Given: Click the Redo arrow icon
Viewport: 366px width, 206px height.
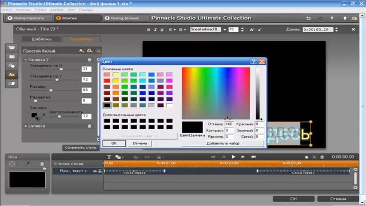Looking at the screenshot, I should (x=320, y=18).
